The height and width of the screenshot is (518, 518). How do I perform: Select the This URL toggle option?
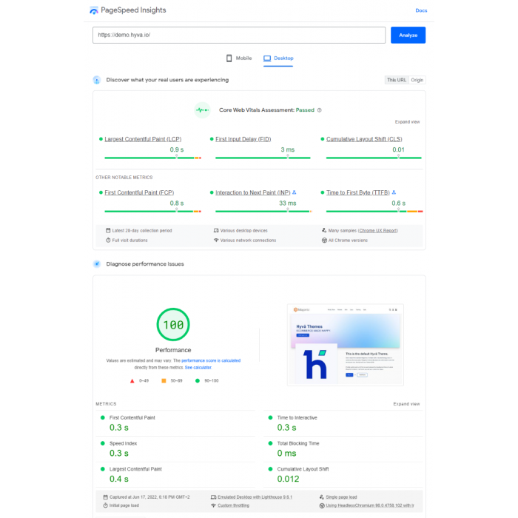coord(396,80)
